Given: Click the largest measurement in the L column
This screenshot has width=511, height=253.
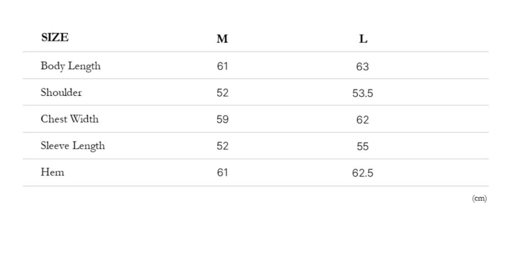Looking at the screenshot, I should [x=362, y=67].
